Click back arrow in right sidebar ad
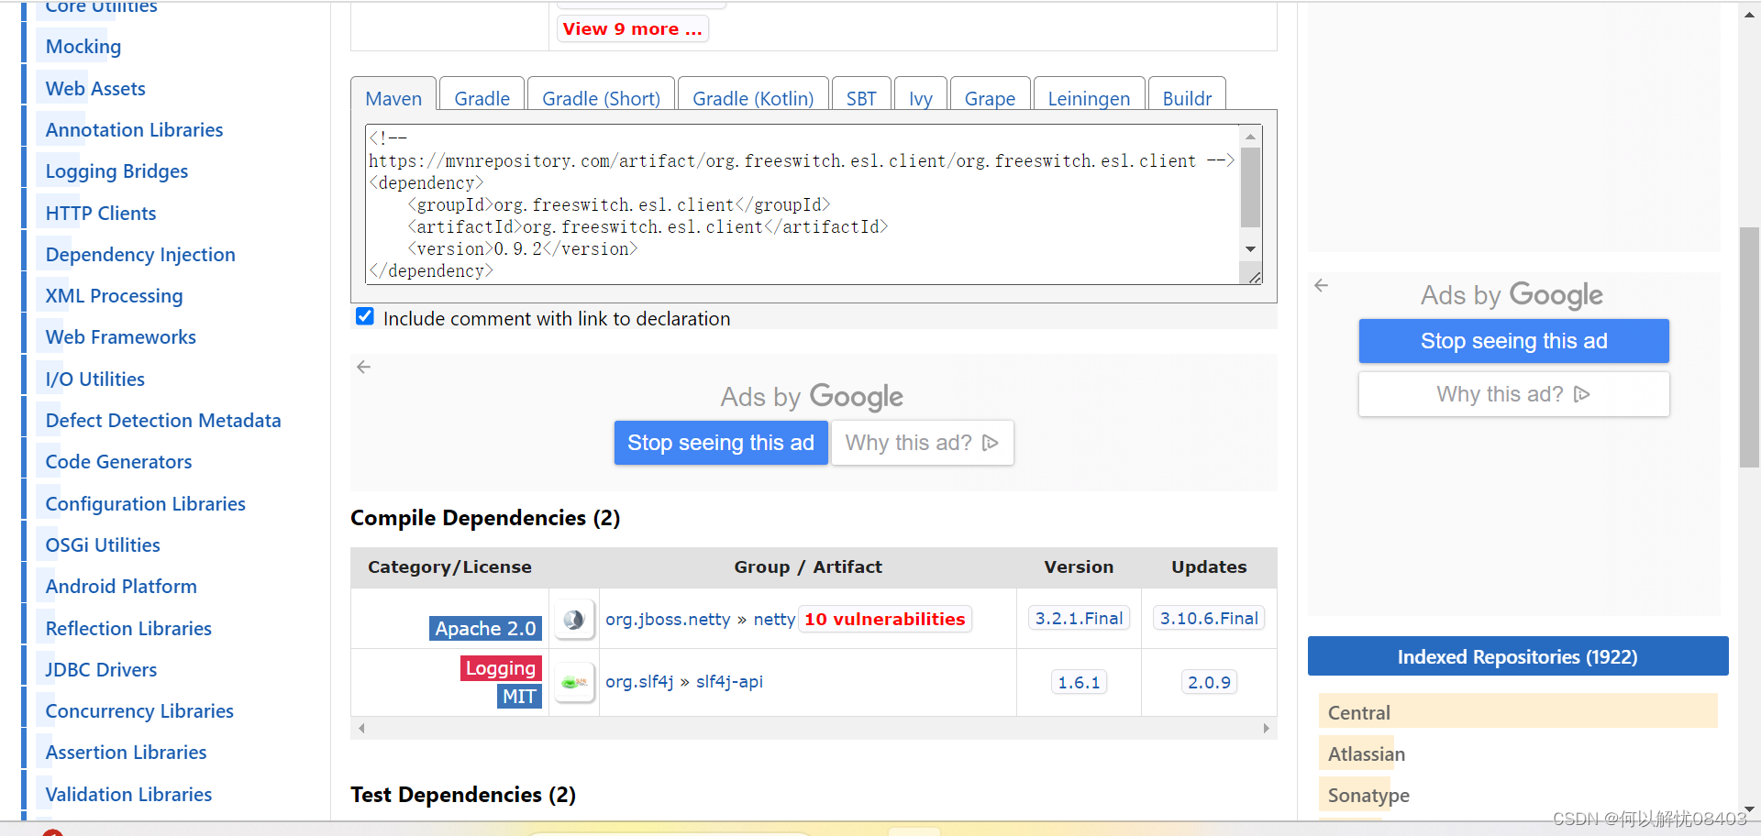Screen dimensions: 1761x836 pyautogui.click(x=1321, y=285)
